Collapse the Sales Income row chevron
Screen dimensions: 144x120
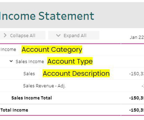[x=11, y=61]
